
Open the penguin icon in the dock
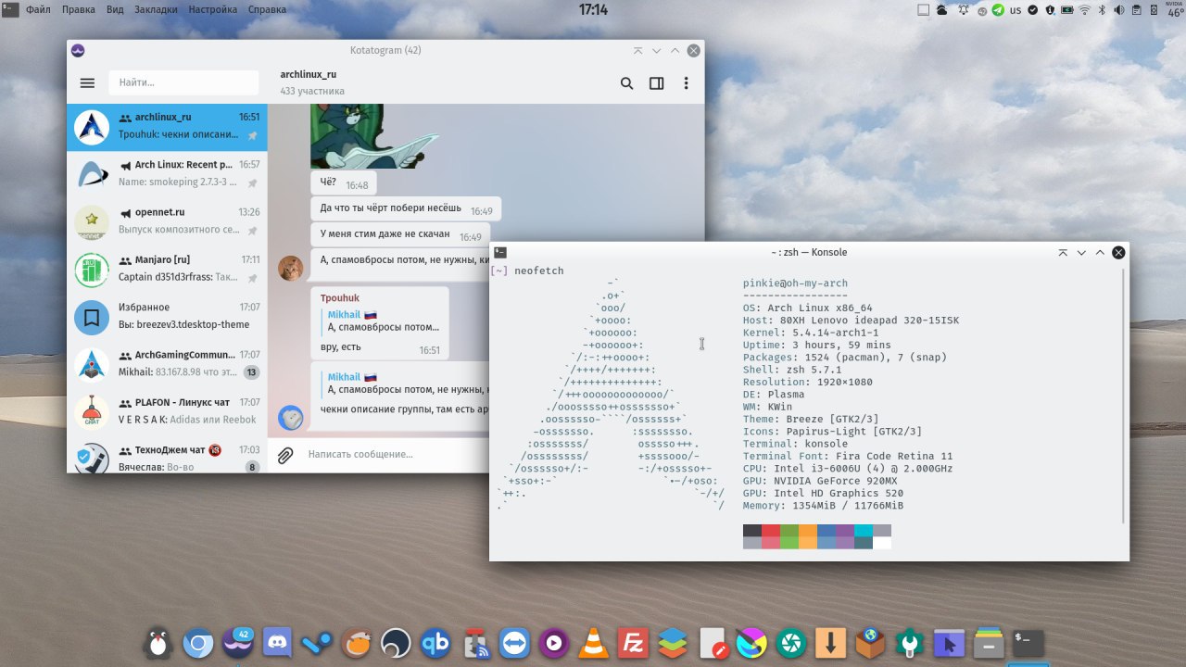pos(158,642)
